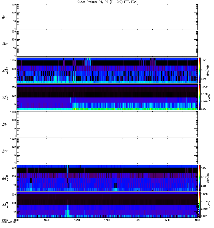Image resolution: width=214 pixels, height=228 pixels.
Task: Click the color bar beside thb fbk edc12
Action: click(x=200, y=70)
